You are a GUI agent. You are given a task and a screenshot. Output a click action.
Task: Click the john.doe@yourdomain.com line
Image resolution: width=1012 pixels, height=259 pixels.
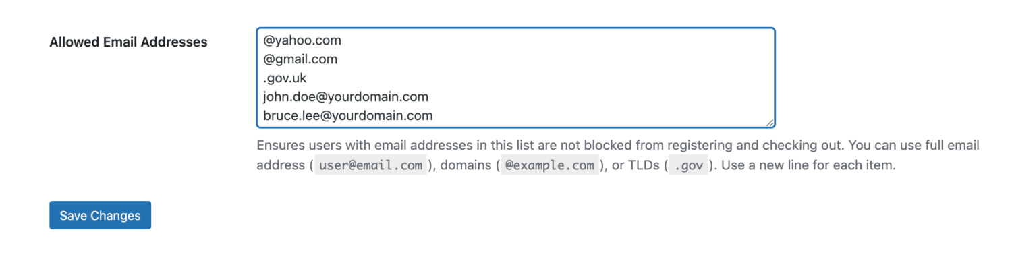345,97
